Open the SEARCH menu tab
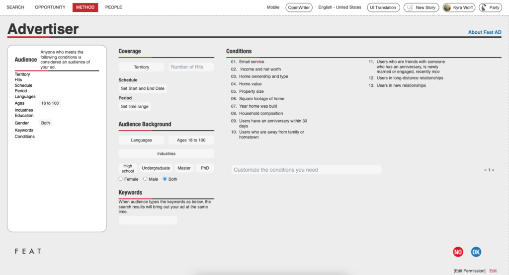This screenshot has height=275, width=509. pos(15,7)
